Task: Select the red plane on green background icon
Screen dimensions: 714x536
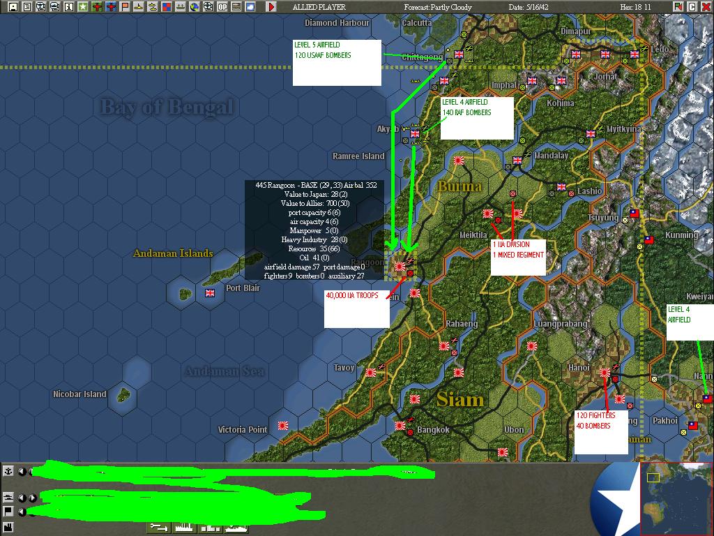Action: [96, 7]
